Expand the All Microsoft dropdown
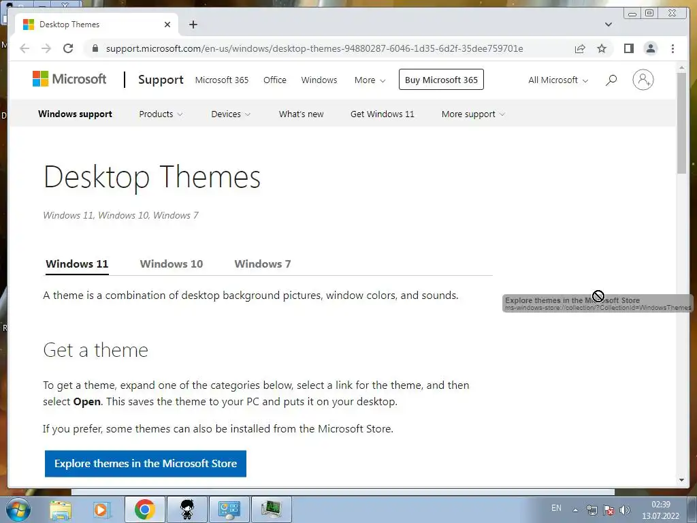Screen dimensions: 697x523 point(558,80)
